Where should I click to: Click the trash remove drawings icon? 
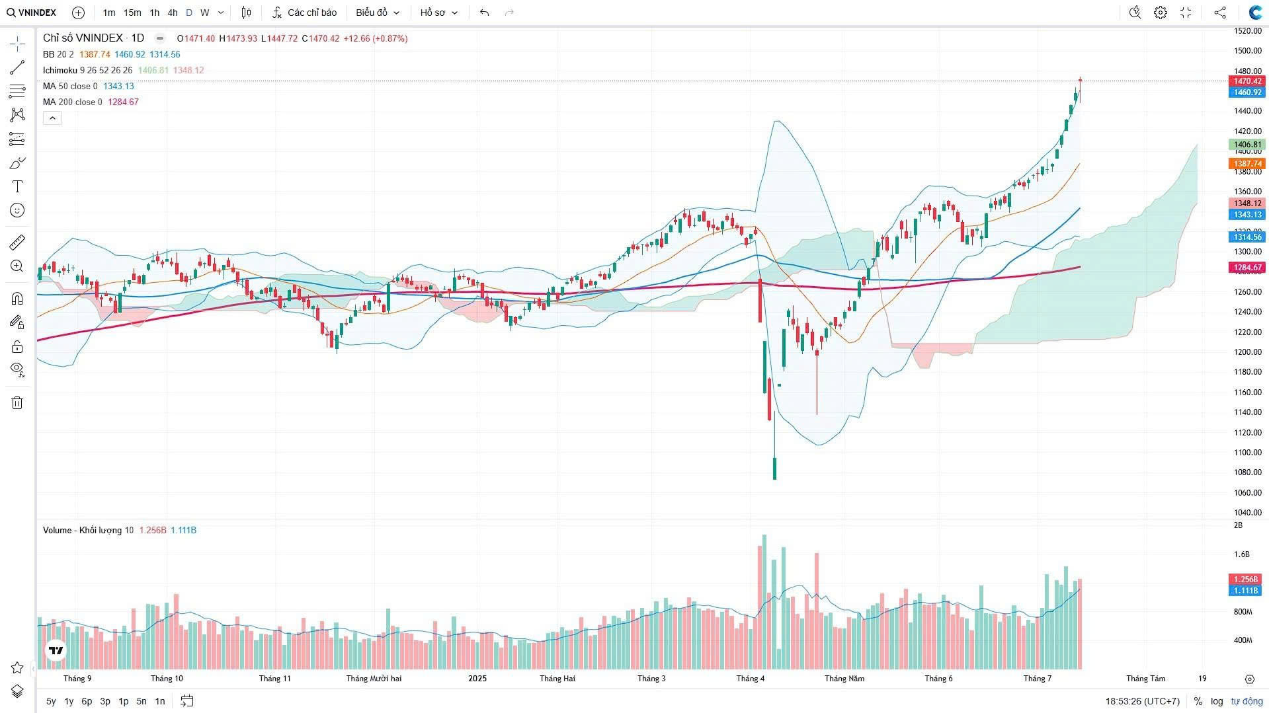point(17,403)
